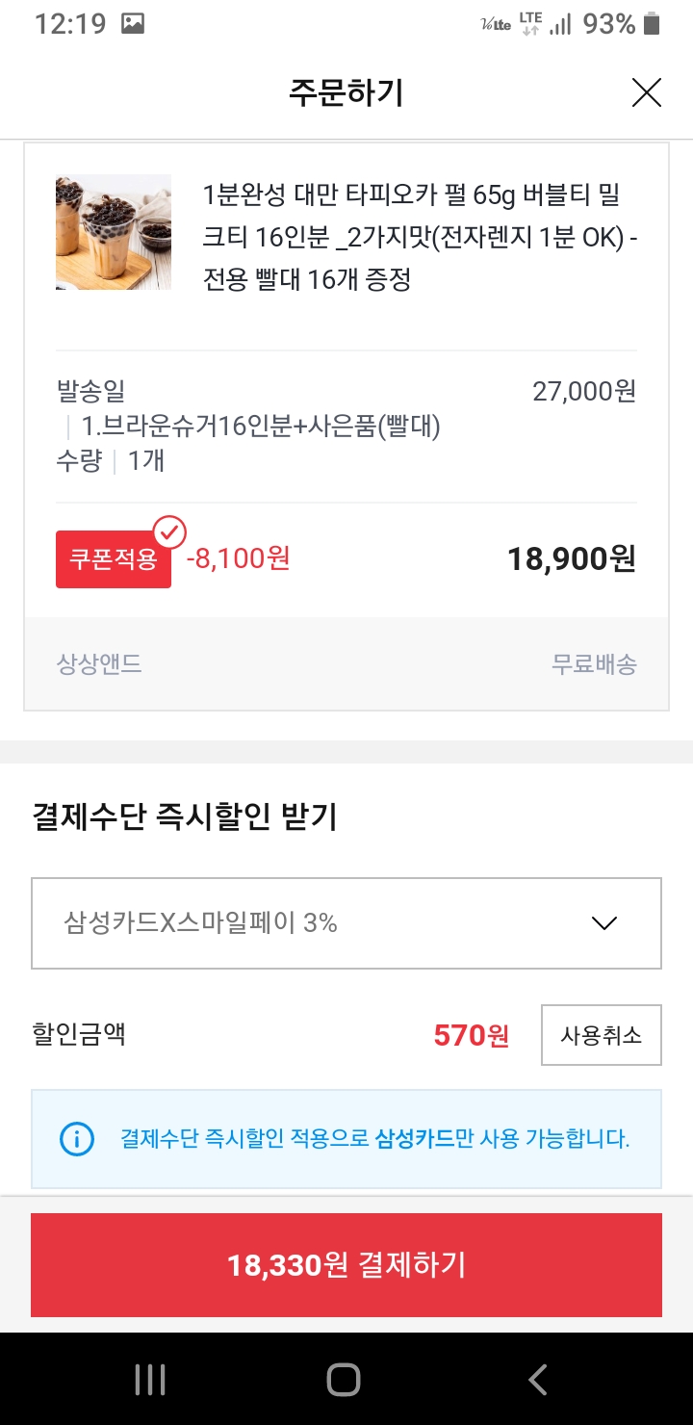Tap the blue info circle icon

[77, 1140]
